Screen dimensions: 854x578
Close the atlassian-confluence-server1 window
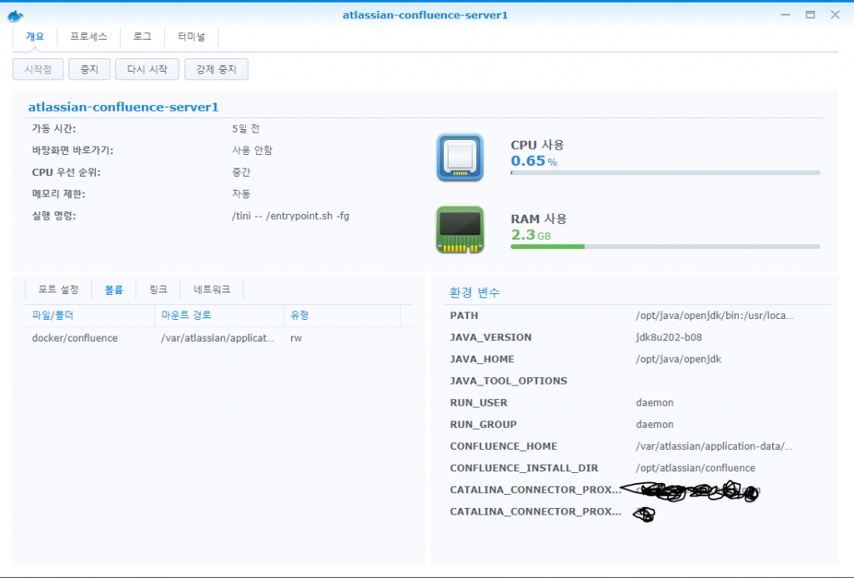(833, 15)
